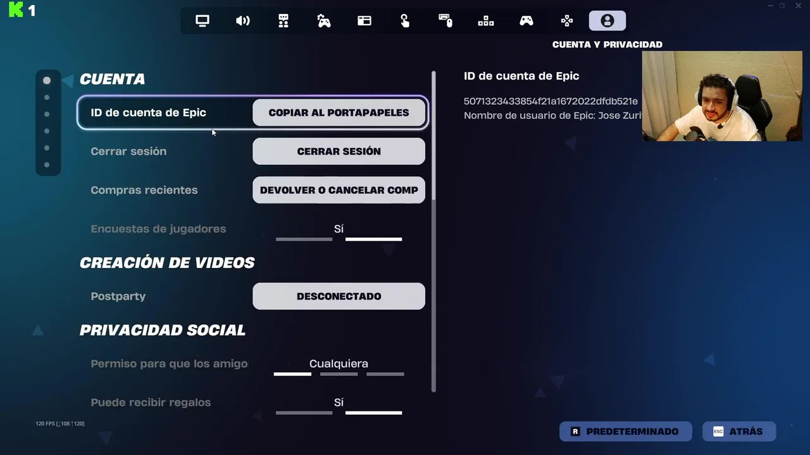Click Copiar al portapapeles button
This screenshot has height=455, width=810.
click(x=339, y=112)
